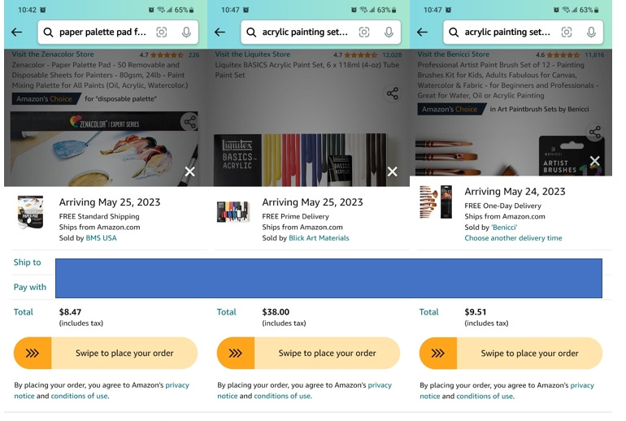Share the Benicci artist brushes listing
This screenshot has width=626, height=421.
(595, 132)
